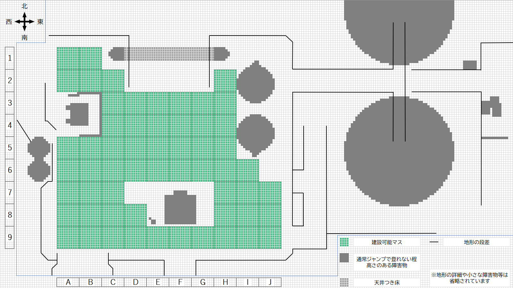Click the 天井つき床 legend label
The width and height of the screenshot is (513, 288).
coord(387,283)
